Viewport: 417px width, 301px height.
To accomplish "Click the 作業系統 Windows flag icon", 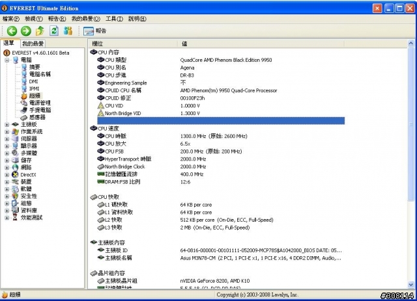I will click(x=16, y=132).
